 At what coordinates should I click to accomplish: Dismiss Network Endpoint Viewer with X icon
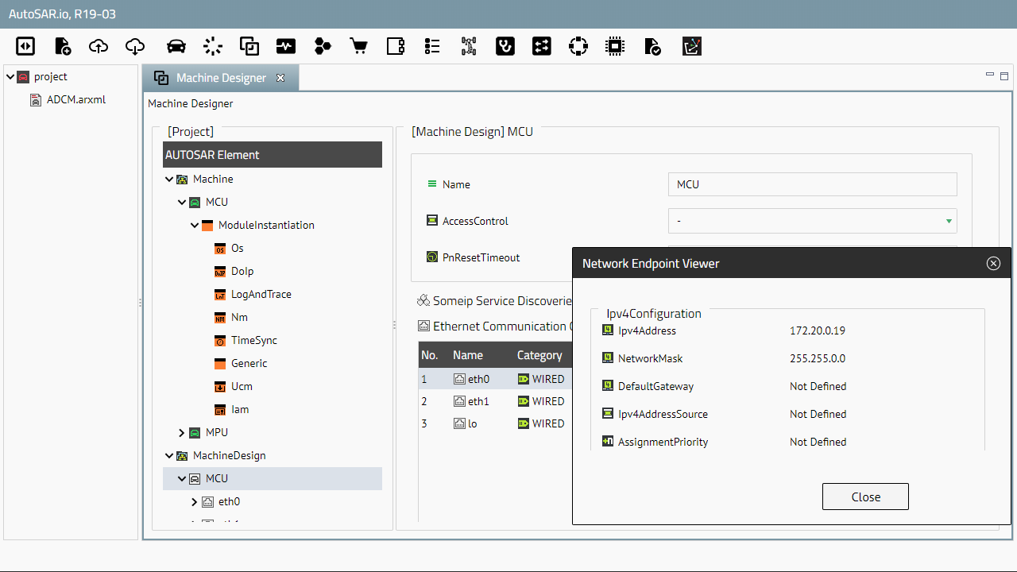pyautogui.click(x=993, y=264)
